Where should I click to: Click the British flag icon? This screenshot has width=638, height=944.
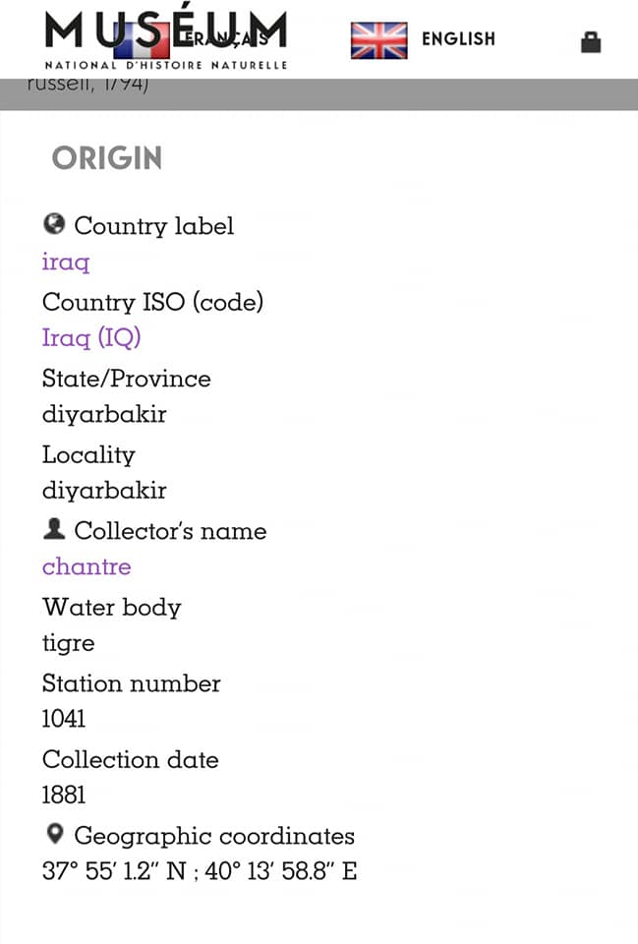378,40
